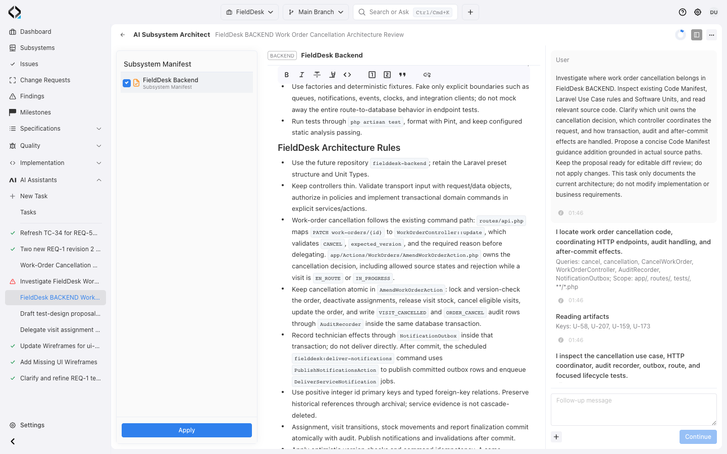Image resolution: width=727 pixels, height=454 pixels.
Task: Insert a block quote
Action: click(402, 75)
